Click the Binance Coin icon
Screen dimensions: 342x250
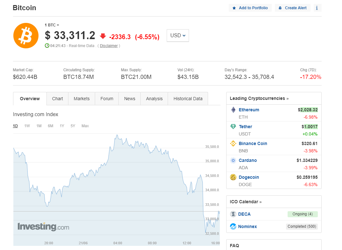click(233, 143)
